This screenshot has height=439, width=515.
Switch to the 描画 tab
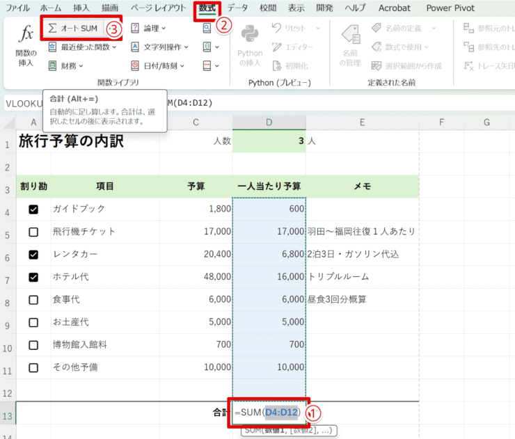110,8
